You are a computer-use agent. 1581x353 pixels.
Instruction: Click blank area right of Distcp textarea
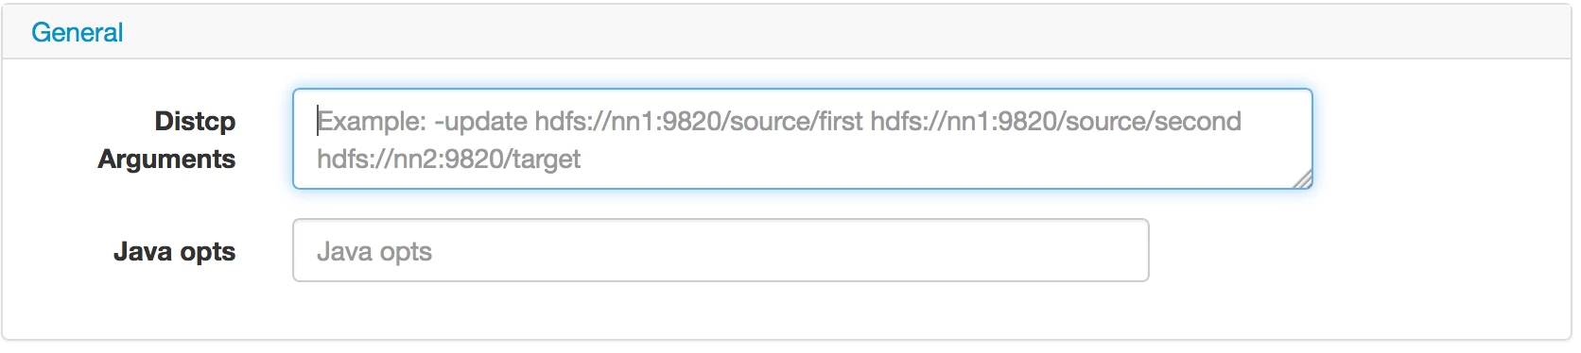click(1437, 139)
